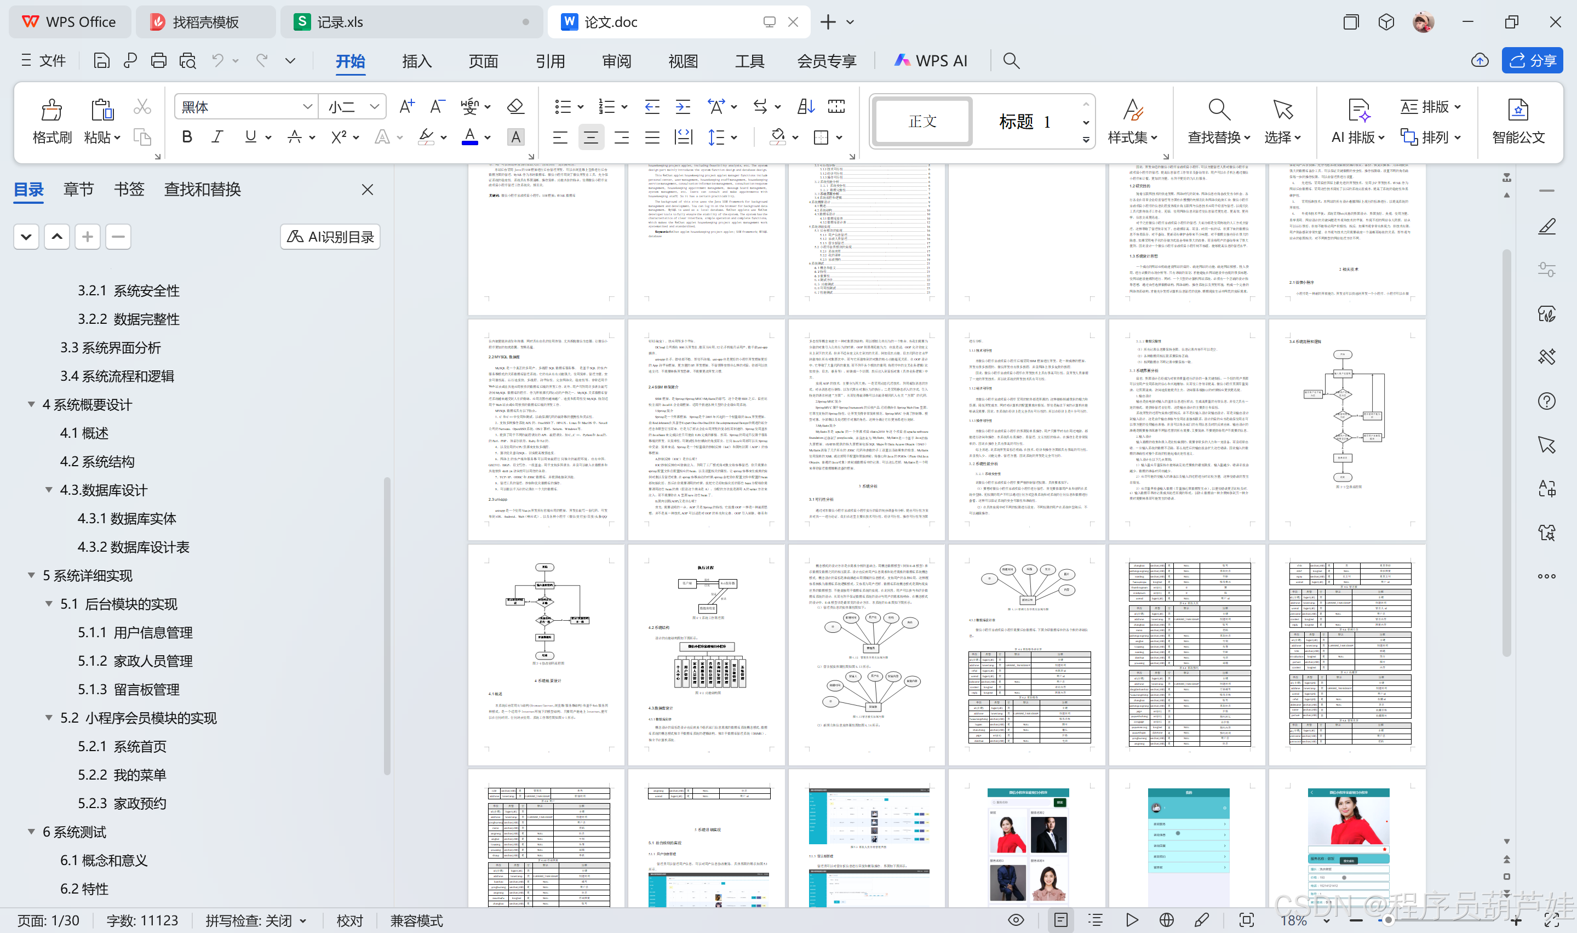Close the navigation pane with X
Image resolution: width=1577 pixels, height=933 pixels.
(x=368, y=189)
